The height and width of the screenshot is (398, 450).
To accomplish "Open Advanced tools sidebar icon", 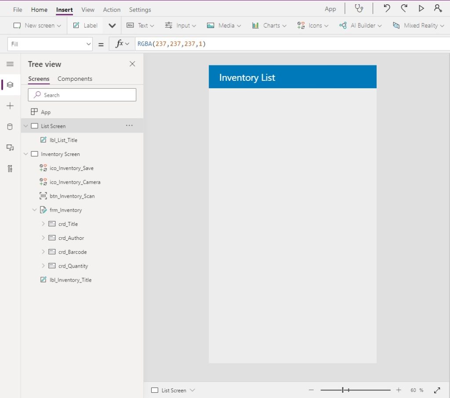I will 10,169.
